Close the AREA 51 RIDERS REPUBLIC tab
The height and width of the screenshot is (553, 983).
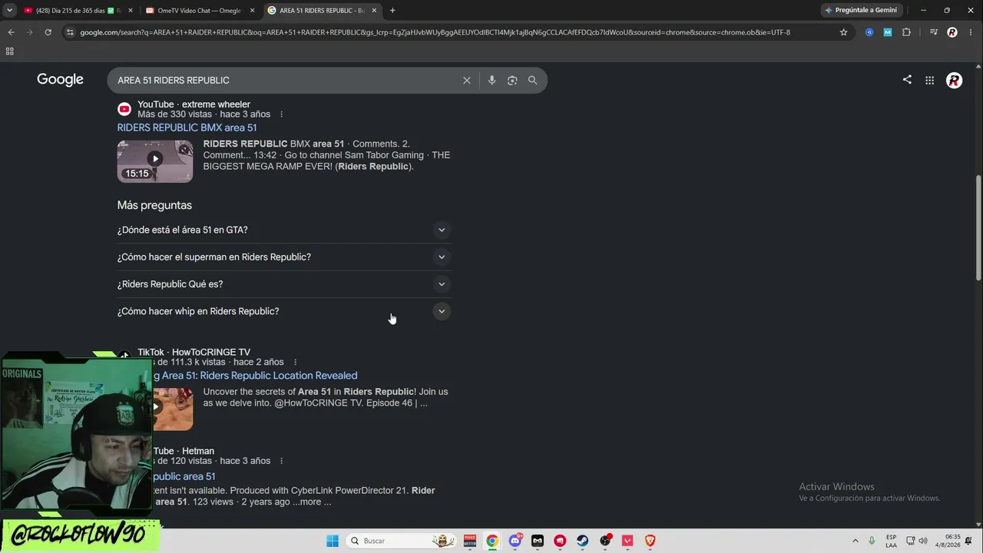374,10
